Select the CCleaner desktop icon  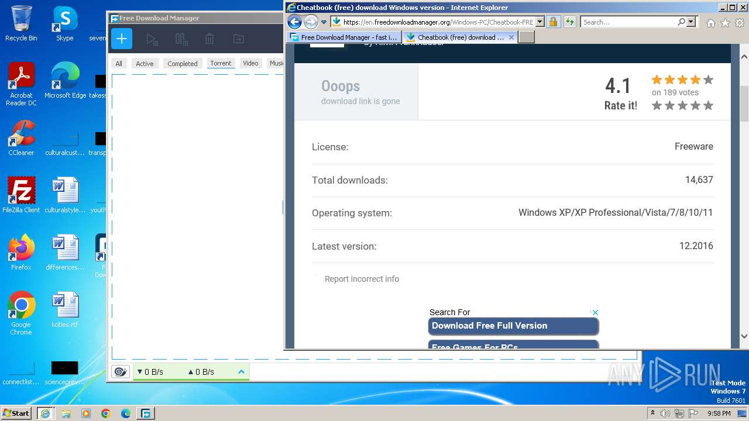(x=21, y=138)
